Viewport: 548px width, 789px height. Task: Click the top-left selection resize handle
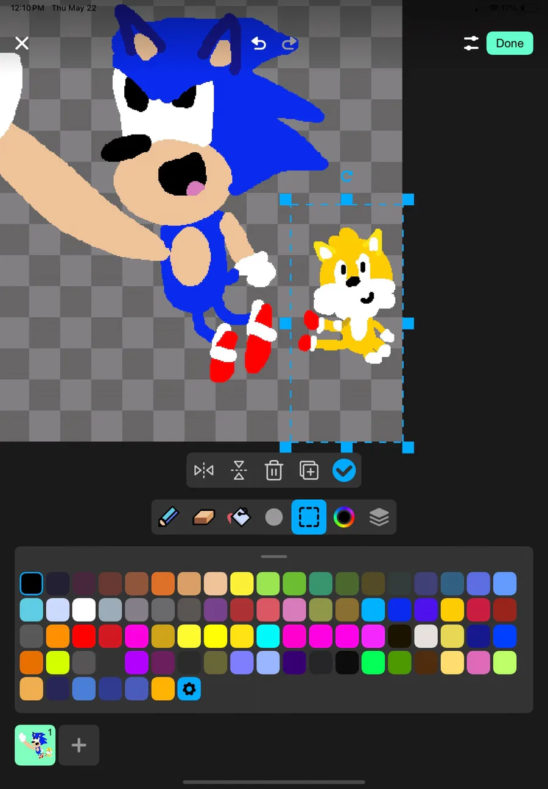point(285,199)
